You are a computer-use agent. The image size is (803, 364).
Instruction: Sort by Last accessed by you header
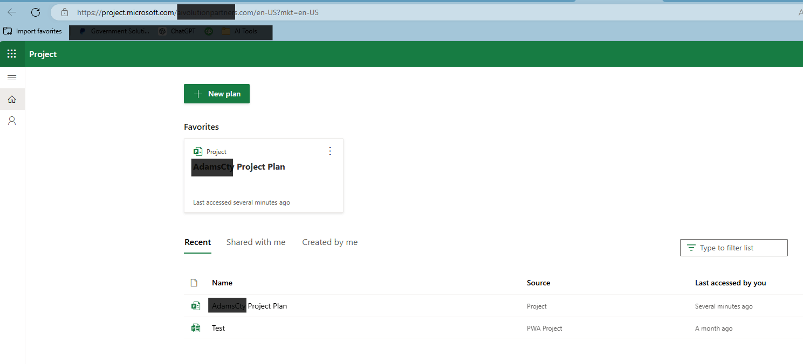pos(731,283)
